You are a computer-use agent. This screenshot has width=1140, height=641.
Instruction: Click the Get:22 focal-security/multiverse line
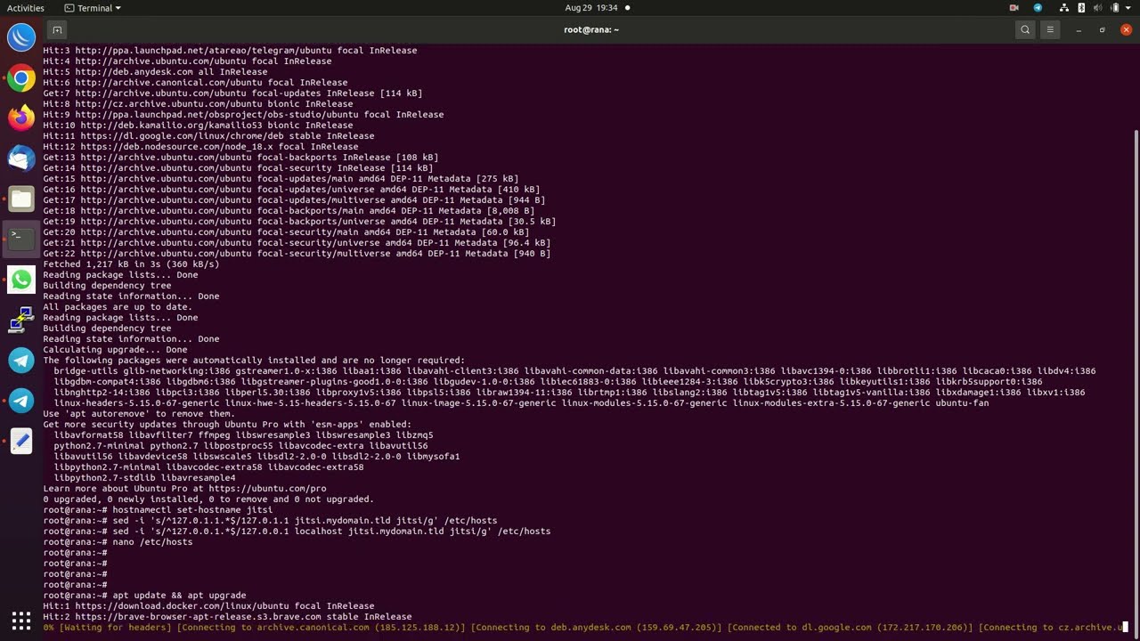[297, 254]
